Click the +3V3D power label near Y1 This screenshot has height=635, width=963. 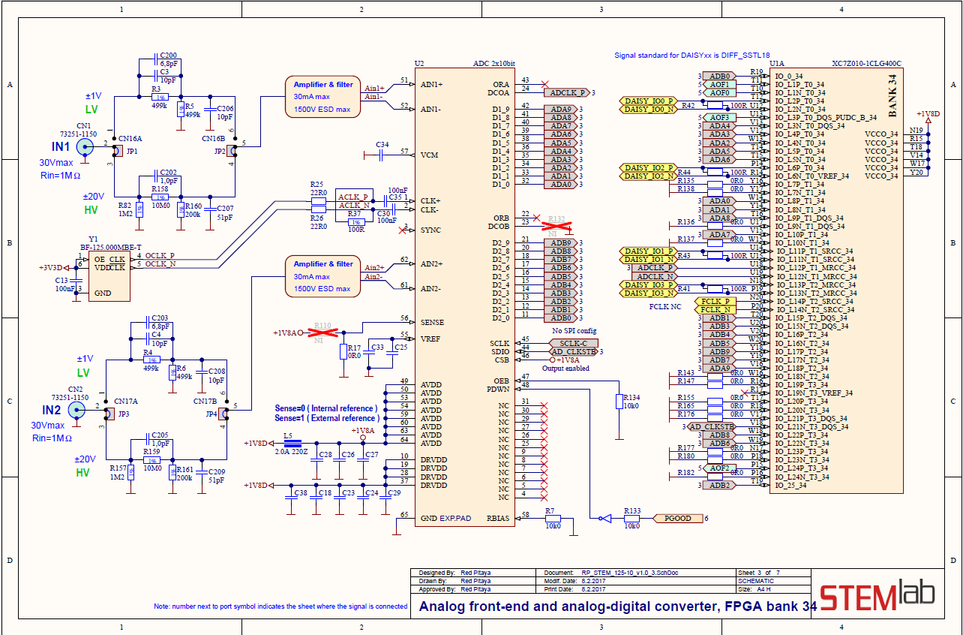pos(51,267)
